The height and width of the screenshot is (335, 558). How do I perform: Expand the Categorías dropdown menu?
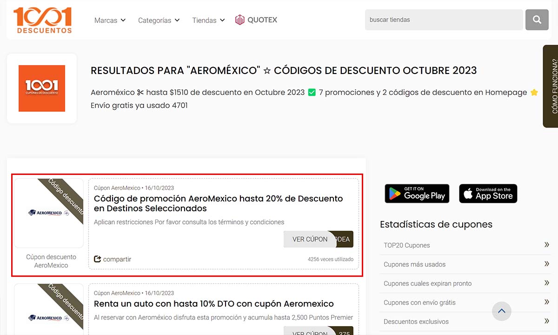tap(159, 20)
